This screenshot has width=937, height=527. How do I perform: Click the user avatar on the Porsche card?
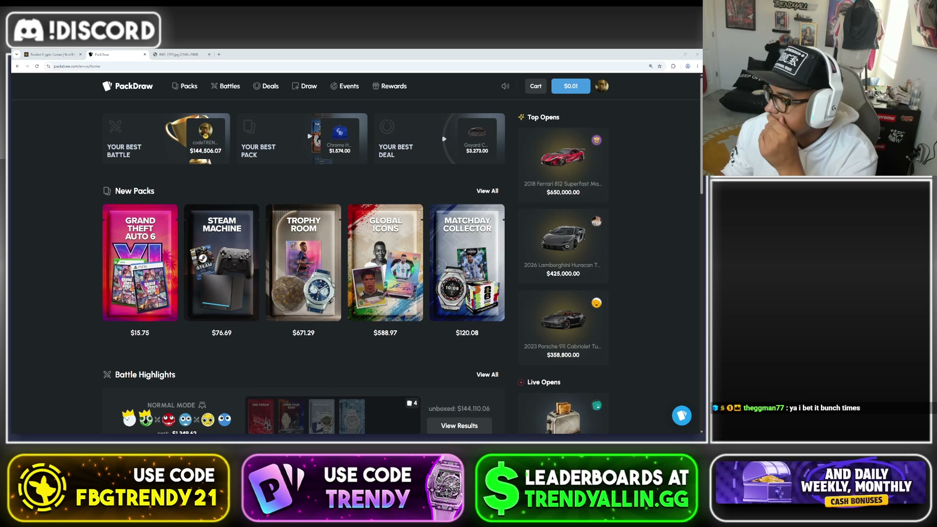[596, 303]
